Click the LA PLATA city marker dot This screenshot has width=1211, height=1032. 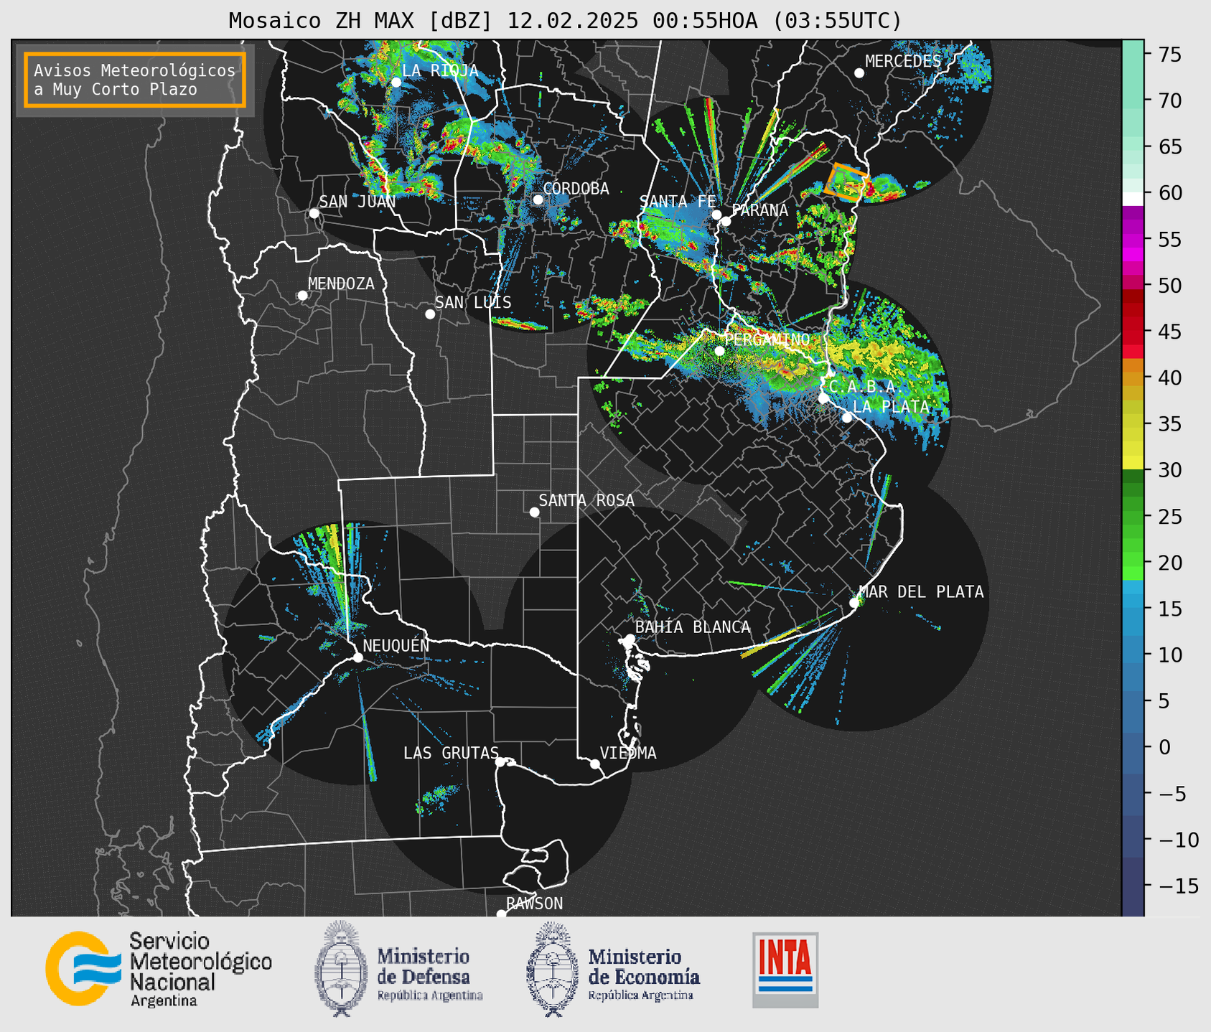(x=847, y=418)
